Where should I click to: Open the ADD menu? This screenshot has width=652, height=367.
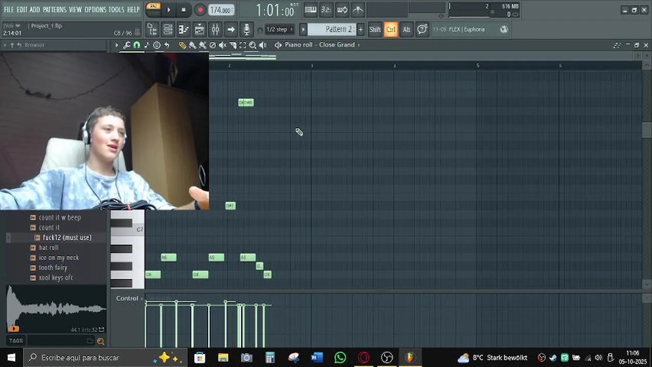click(x=35, y=10)
